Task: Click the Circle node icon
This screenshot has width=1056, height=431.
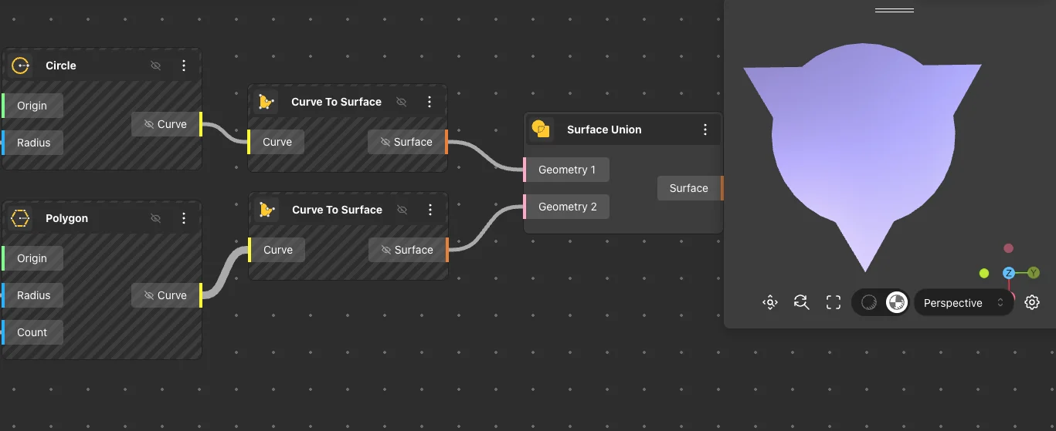Action: (x=21, y=66)
